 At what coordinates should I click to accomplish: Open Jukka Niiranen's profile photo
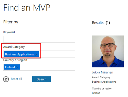(108, 51)
